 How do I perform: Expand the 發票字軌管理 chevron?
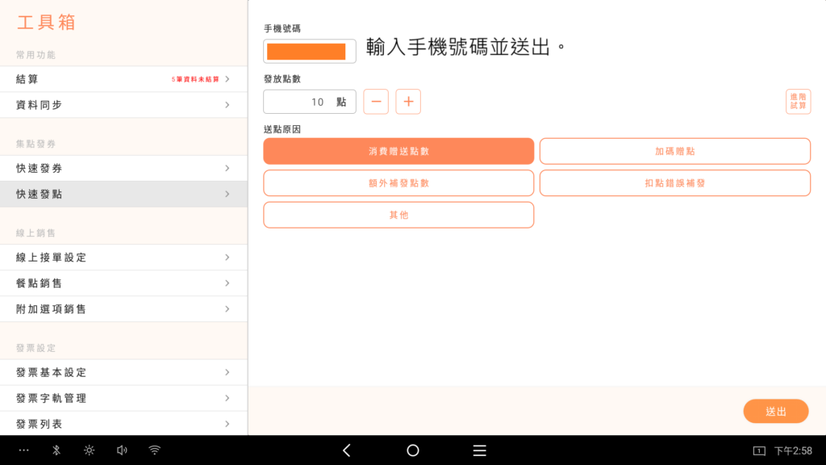(227, 398)
